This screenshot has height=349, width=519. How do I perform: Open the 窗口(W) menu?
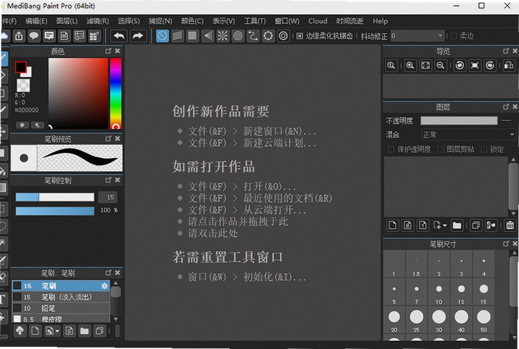pos(287,21)
